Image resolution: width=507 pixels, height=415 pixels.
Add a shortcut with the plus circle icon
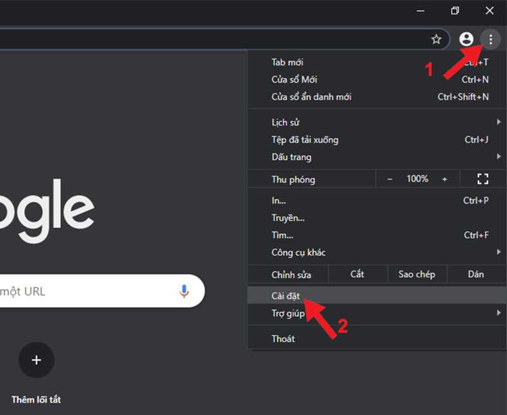point(36,360)
